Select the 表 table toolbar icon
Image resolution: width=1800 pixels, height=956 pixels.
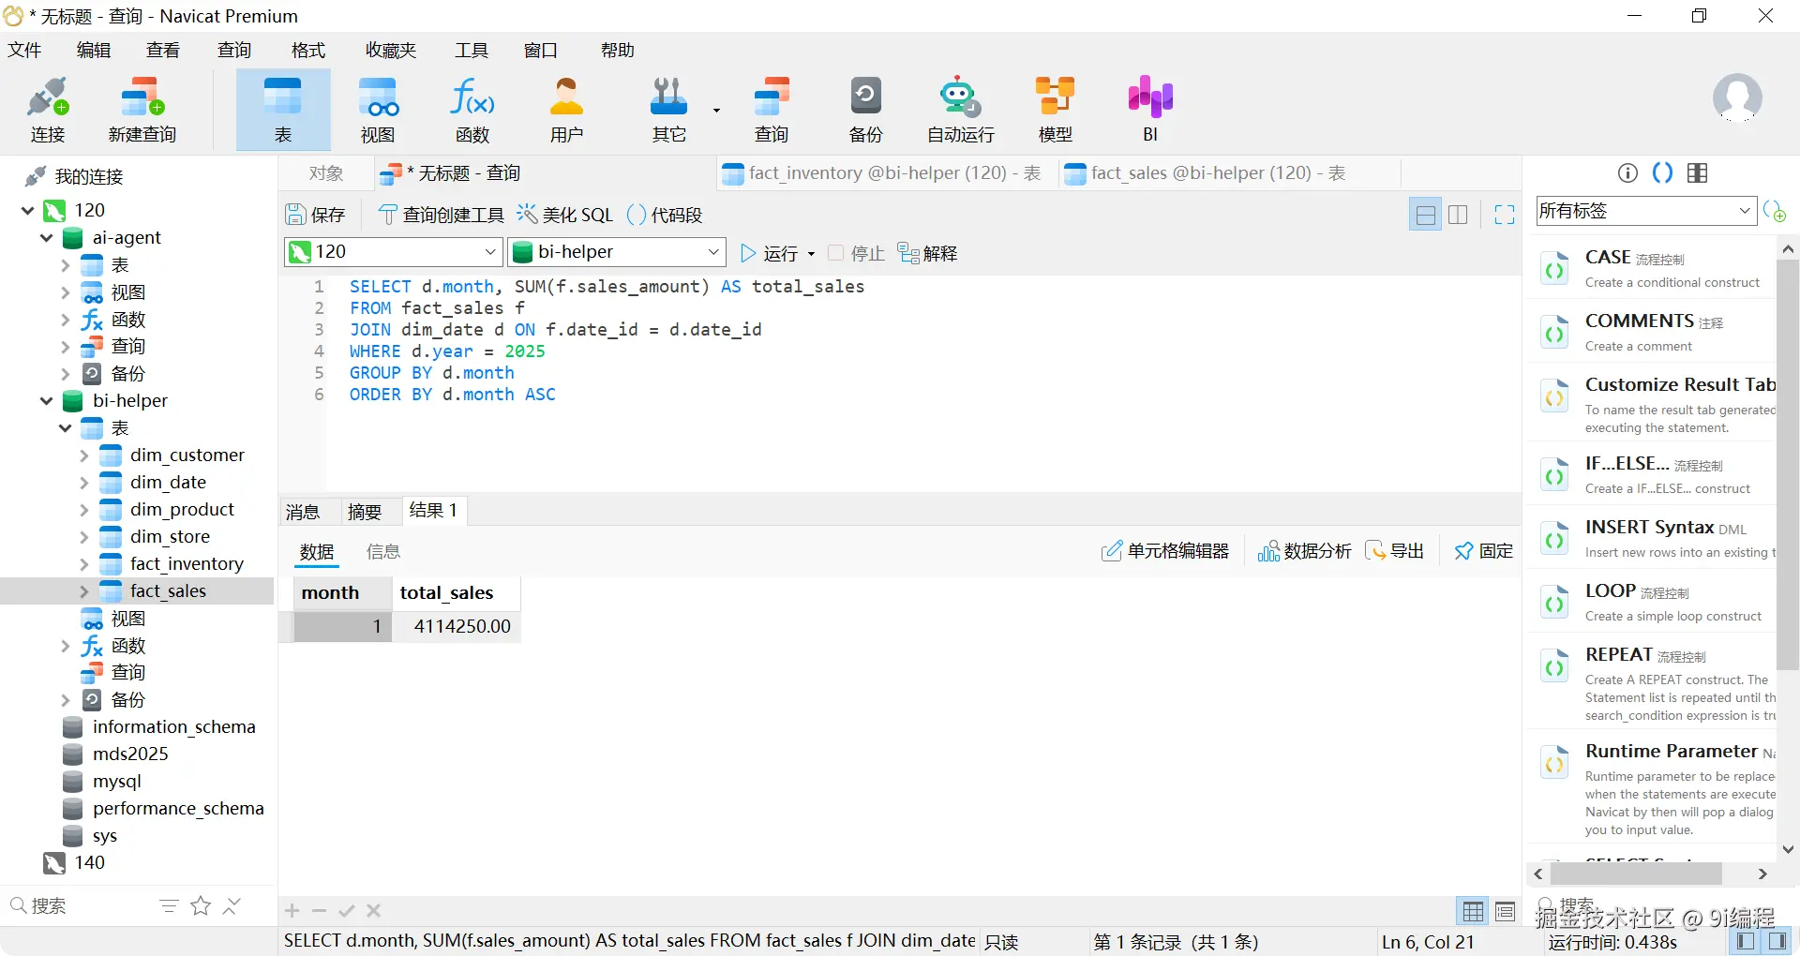[x=283, y=110]
